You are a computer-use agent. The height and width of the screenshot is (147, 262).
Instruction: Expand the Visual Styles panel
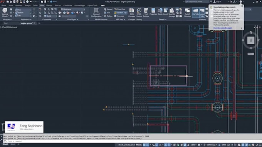click(72, 20)
